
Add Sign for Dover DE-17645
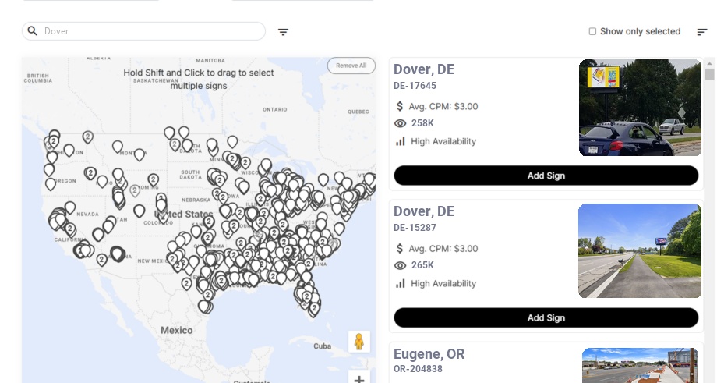546,176
